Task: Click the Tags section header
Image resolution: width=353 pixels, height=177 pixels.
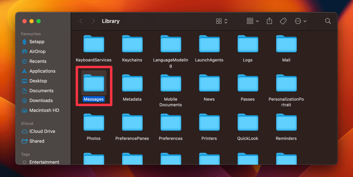Action: 25,154
